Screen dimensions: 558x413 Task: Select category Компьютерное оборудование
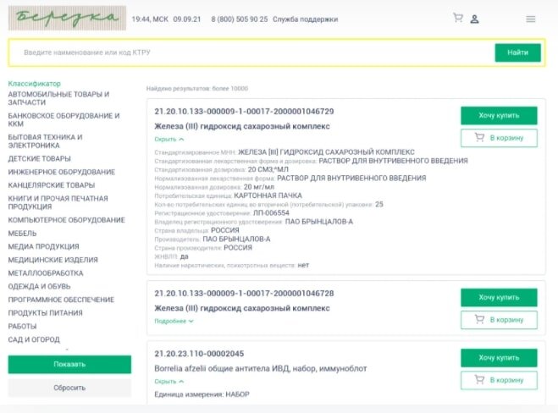[x=67, y=220]
